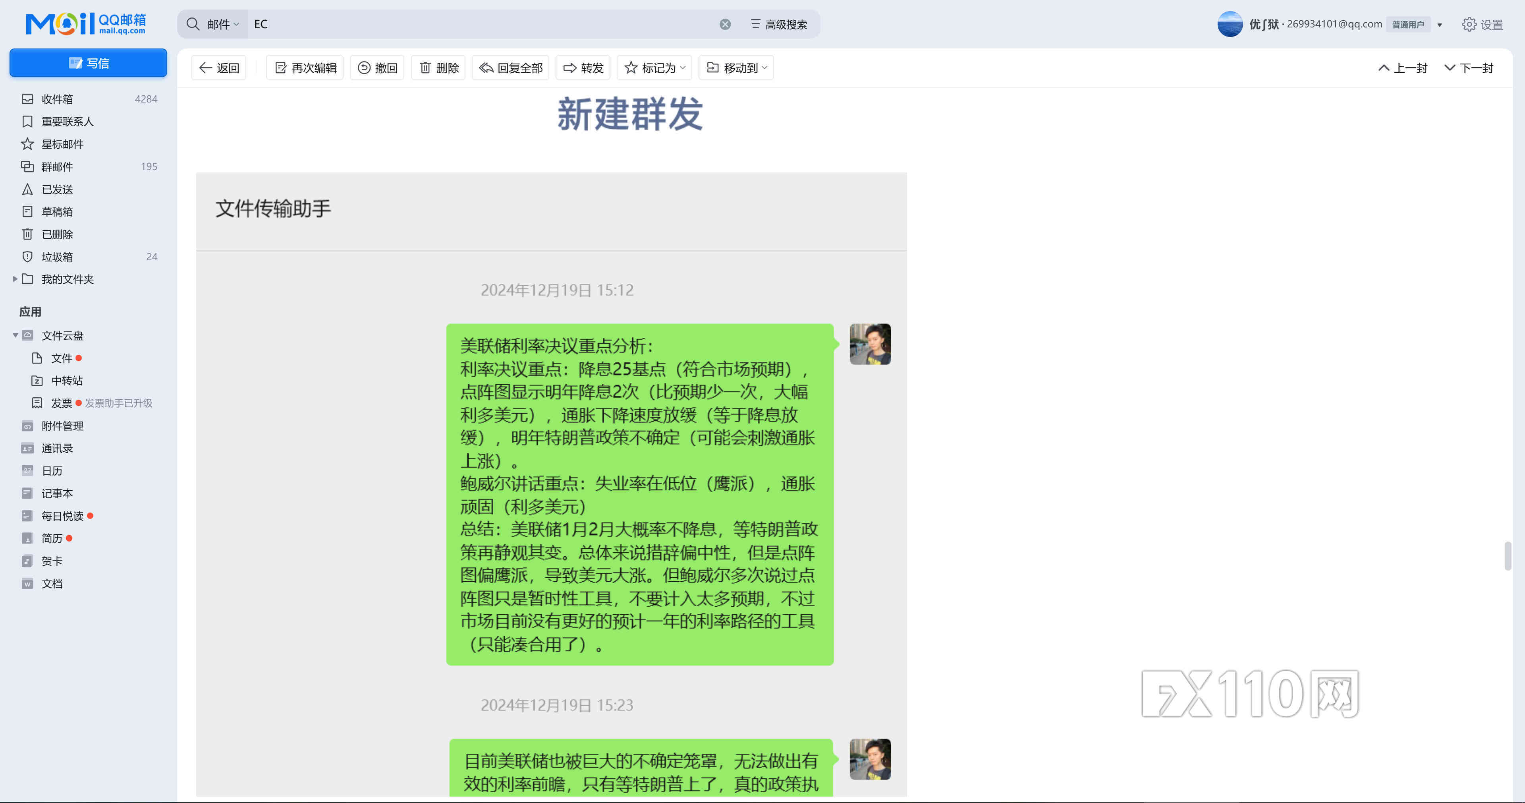Click the 每日悦读 daily reading icon
This screenshot has height=803, width=1525.
click(27, 516)
